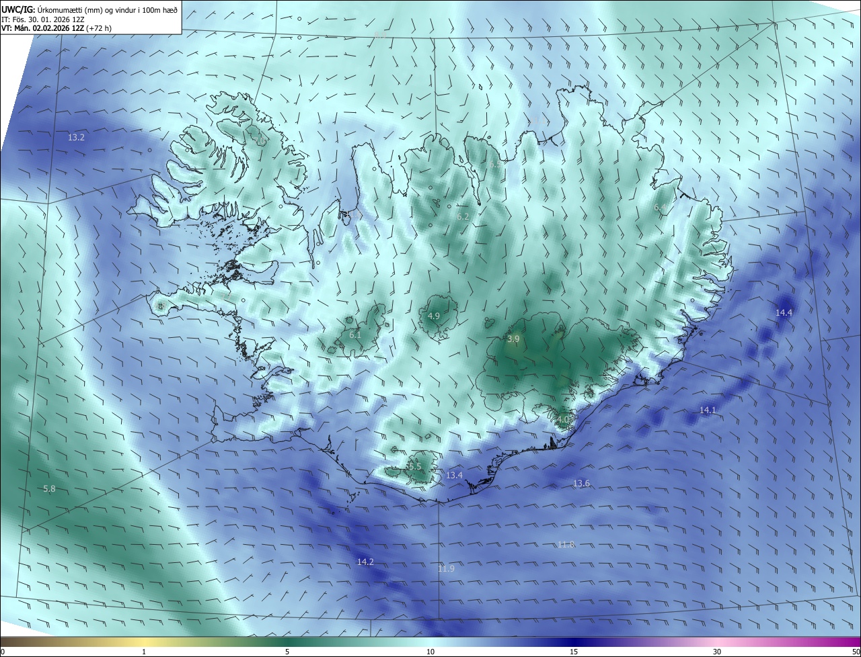Click the 0 tick on the color scale
Screen dimensions: 861x657
(3, 652)
